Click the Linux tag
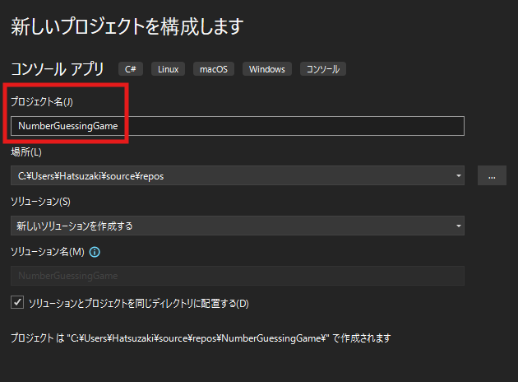The image size is (518, 382). [168, 69]
